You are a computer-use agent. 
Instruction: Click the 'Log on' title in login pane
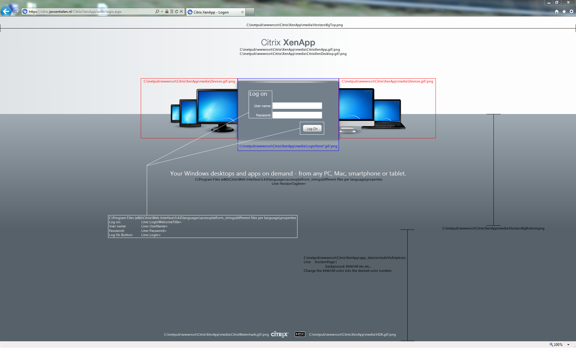tap(258, 94)
